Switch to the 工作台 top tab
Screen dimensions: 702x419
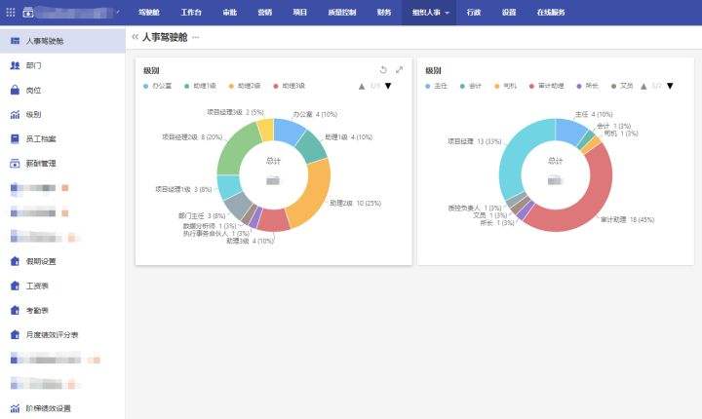coord(193,13)
